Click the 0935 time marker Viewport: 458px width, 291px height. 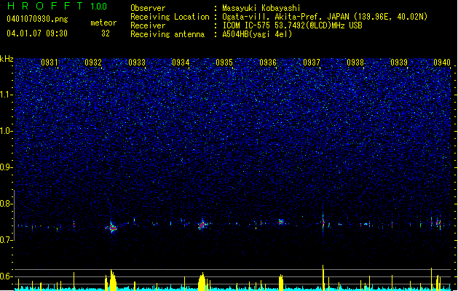(224, 63)
